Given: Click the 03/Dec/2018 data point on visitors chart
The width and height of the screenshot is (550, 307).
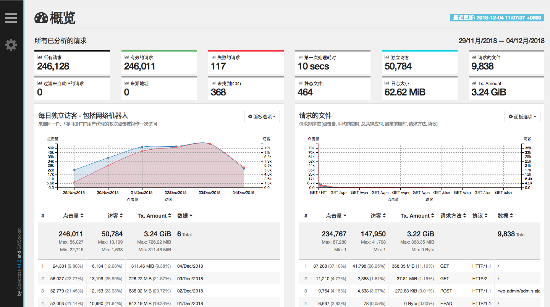Looking at the screenshot, I should pos(210,144).
